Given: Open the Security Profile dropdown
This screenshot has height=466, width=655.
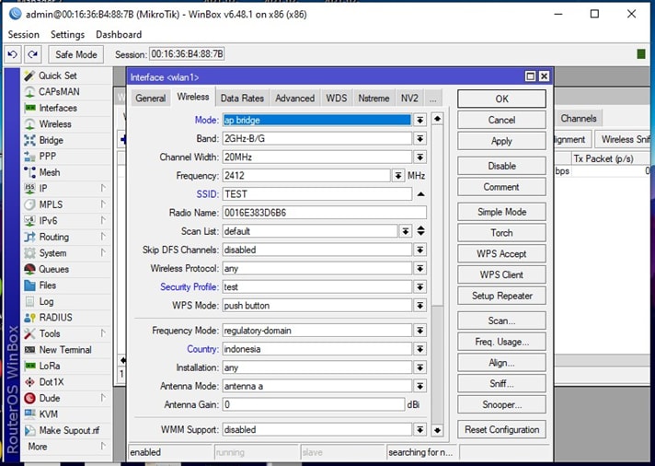Looking at the screenshot, I should point(419,287).
